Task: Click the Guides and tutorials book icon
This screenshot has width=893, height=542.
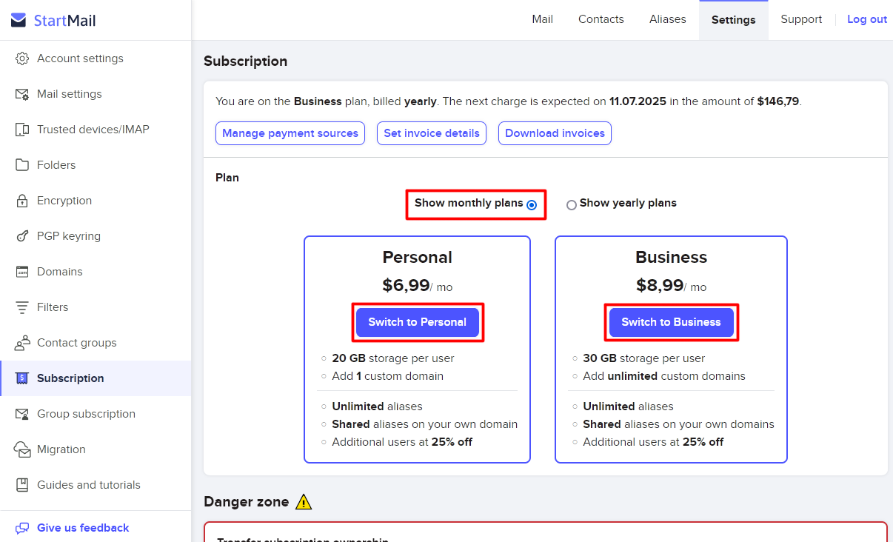Action: coord(22,485)
